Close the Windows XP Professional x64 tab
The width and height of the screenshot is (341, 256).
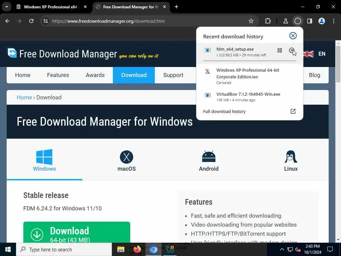coord(85,7)
